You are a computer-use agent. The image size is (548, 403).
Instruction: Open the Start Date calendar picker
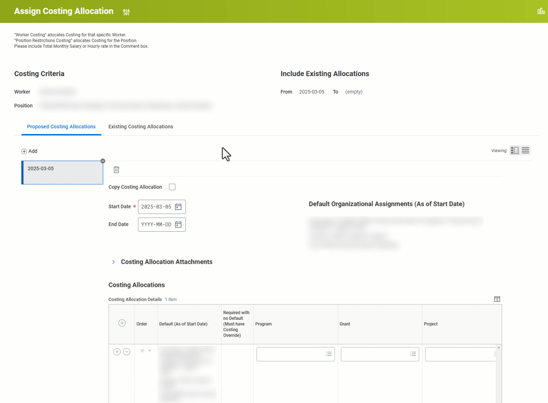(178, 206)
